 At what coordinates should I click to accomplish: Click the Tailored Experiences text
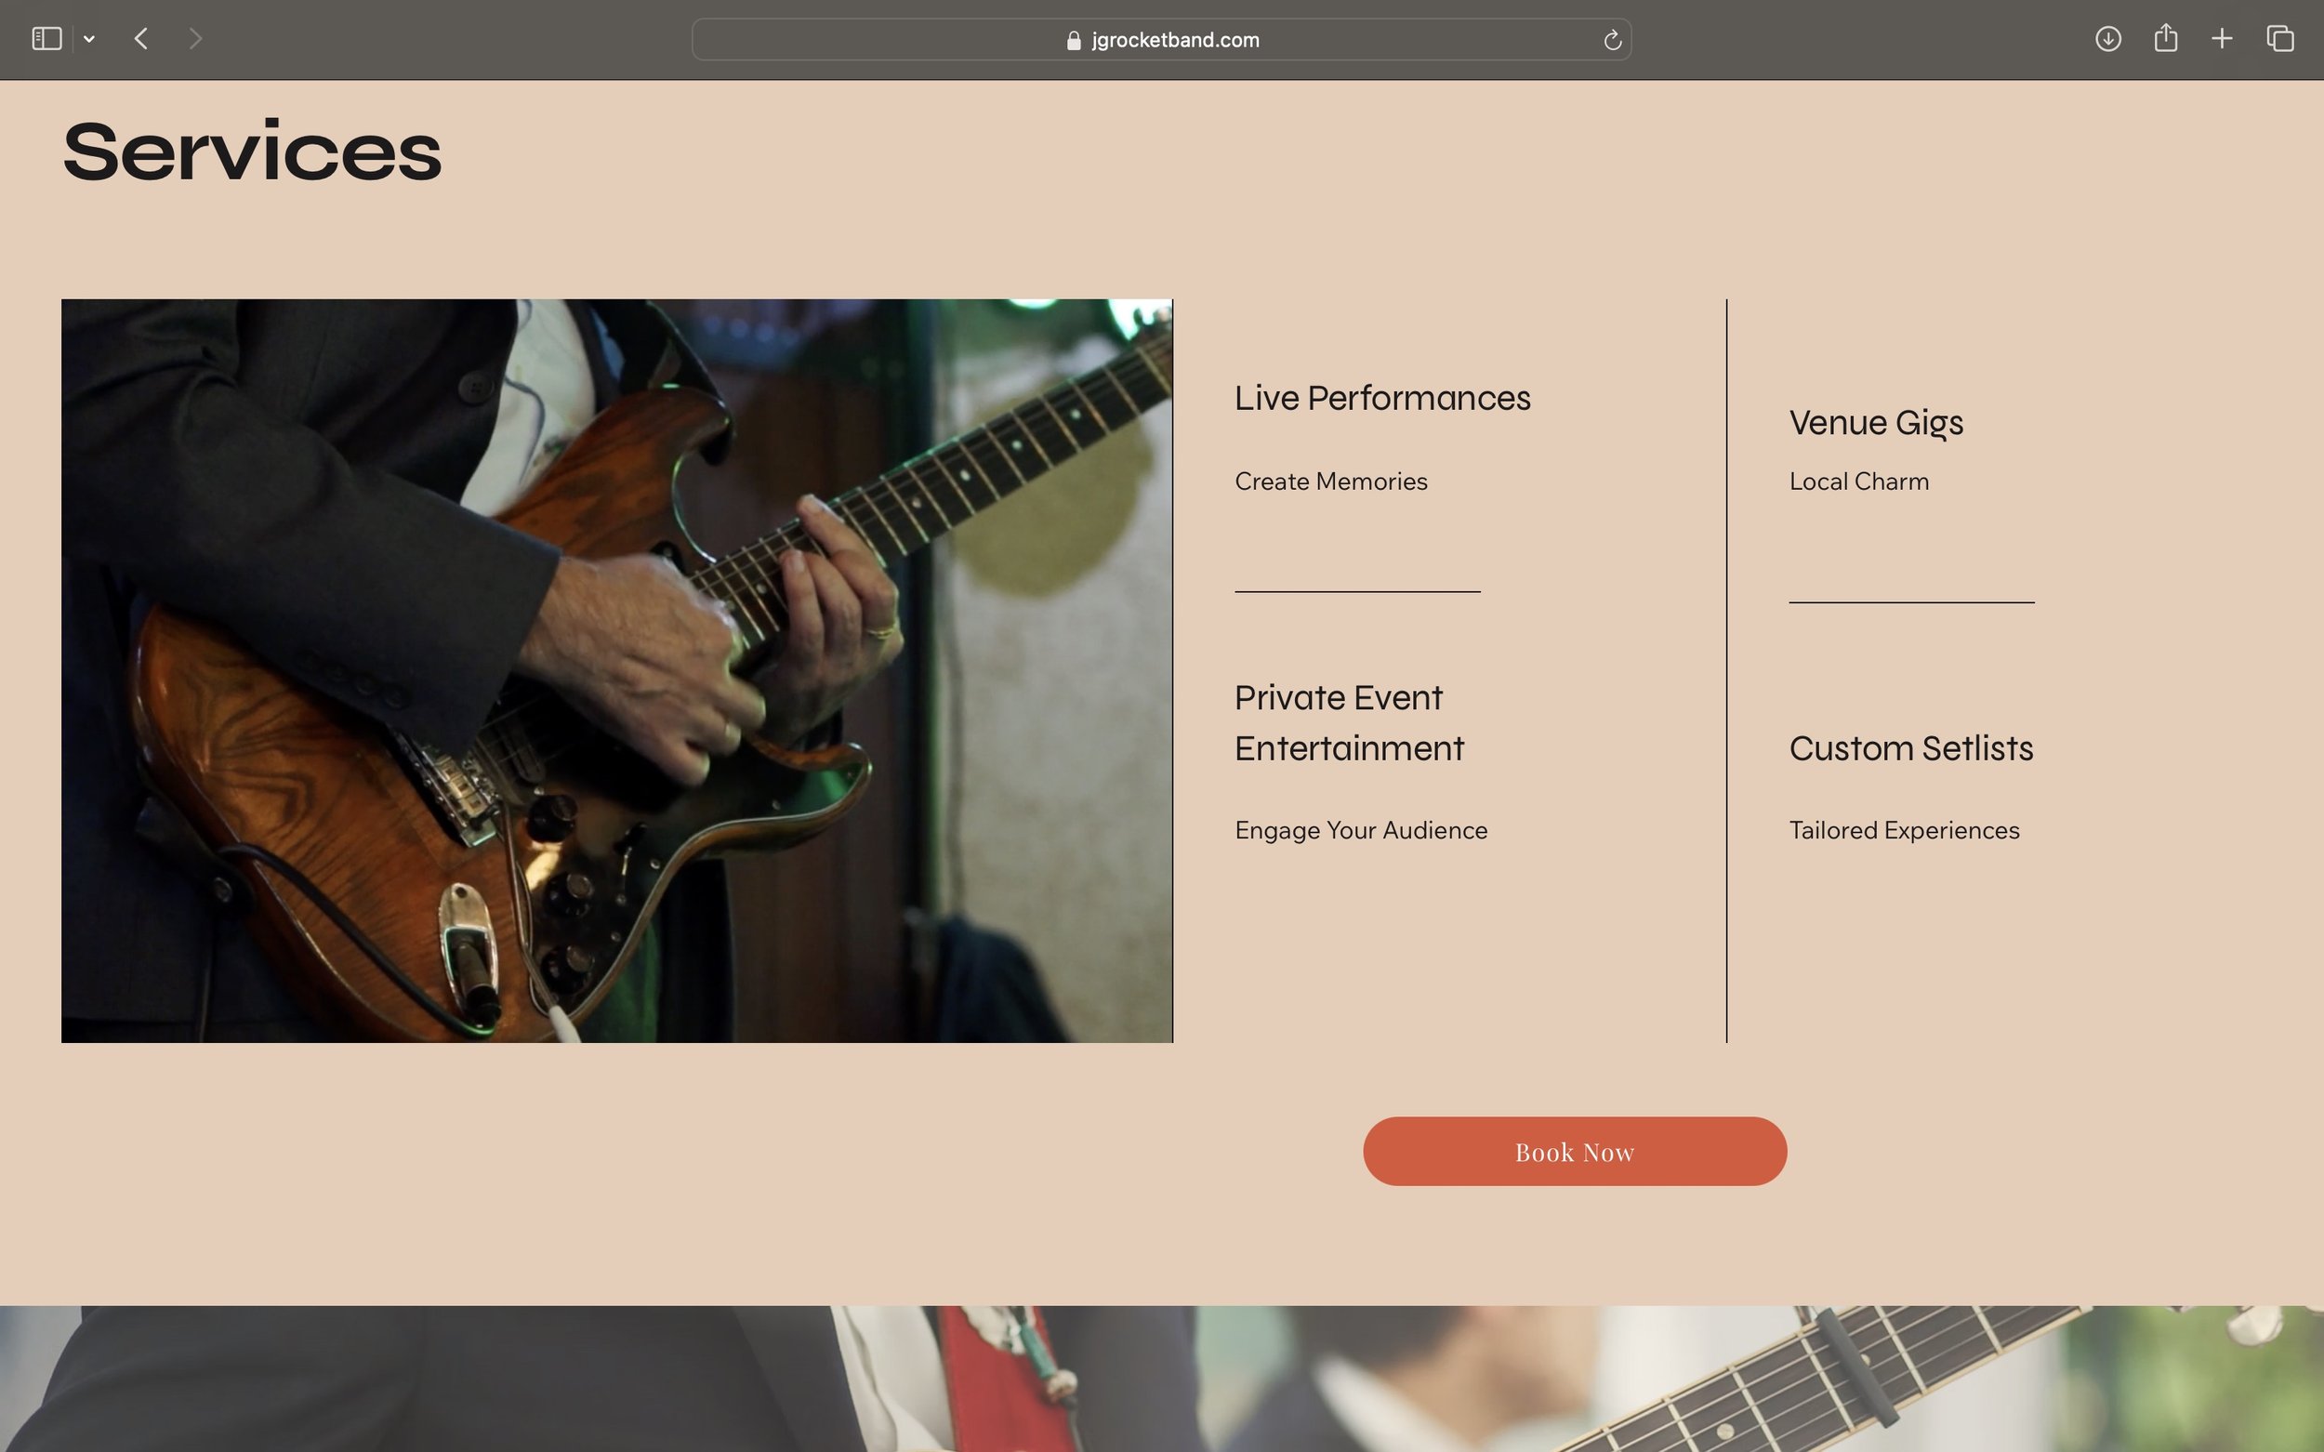click(x=1904, y=831)
